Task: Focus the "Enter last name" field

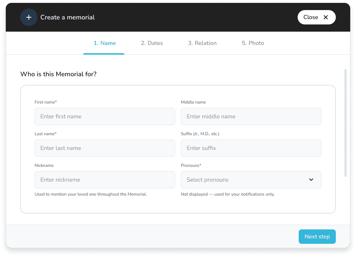Action: coord(104,148)
